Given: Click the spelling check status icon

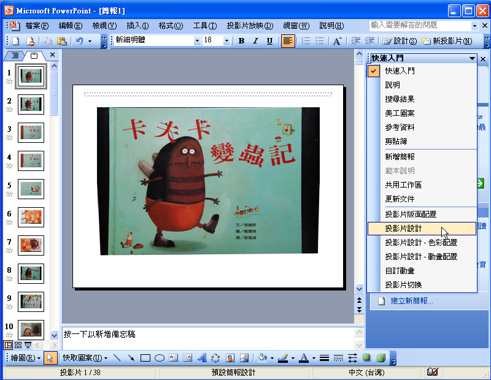Looking at the screenshot, I should (x=433, y=372).
